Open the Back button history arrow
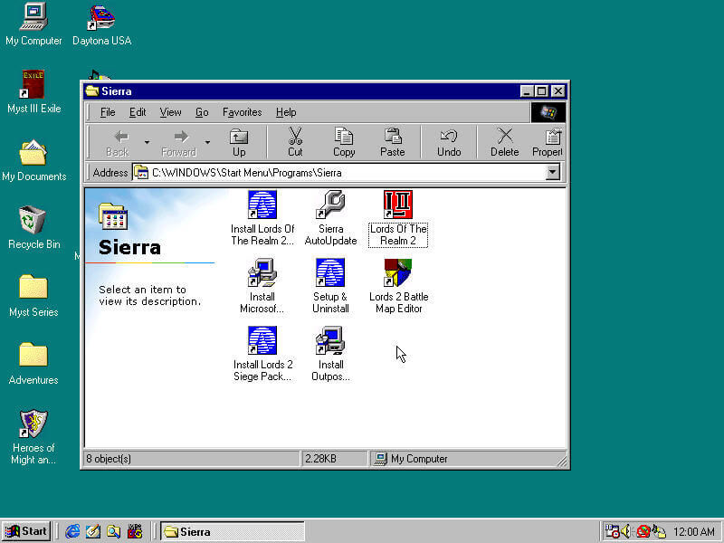This screenshot has width=724, height=543. pos(147,142)
